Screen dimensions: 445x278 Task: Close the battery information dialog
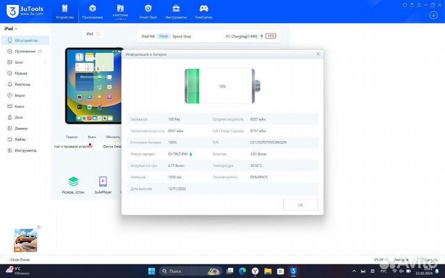318,54
